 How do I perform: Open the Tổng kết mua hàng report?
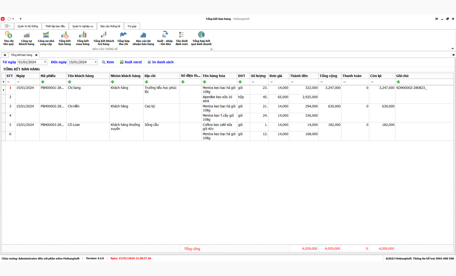[83, 38]
